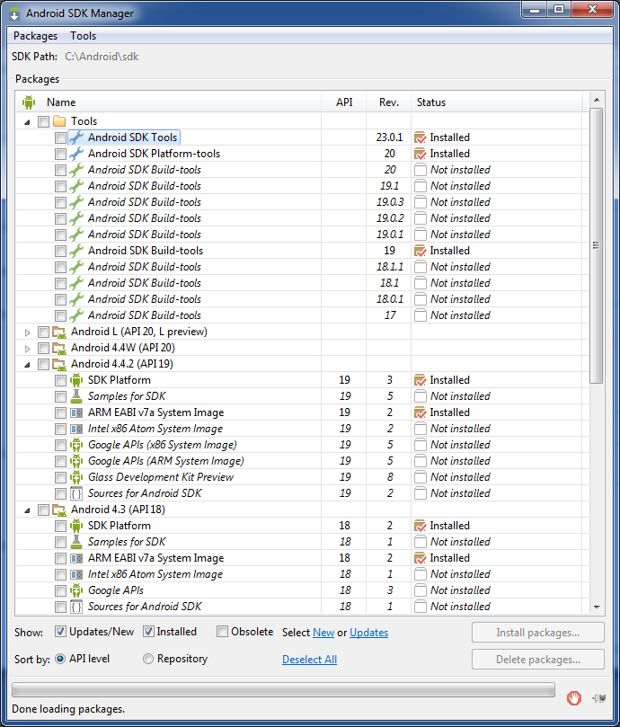Image resolution: width=620 pixels, height=727 pixels.
Task: Click the Rev. column header
Action: 388,102
